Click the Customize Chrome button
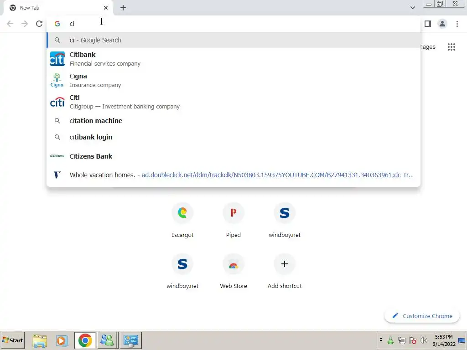Viewport: 467px width, 350px height. click(x=422, y=316)
